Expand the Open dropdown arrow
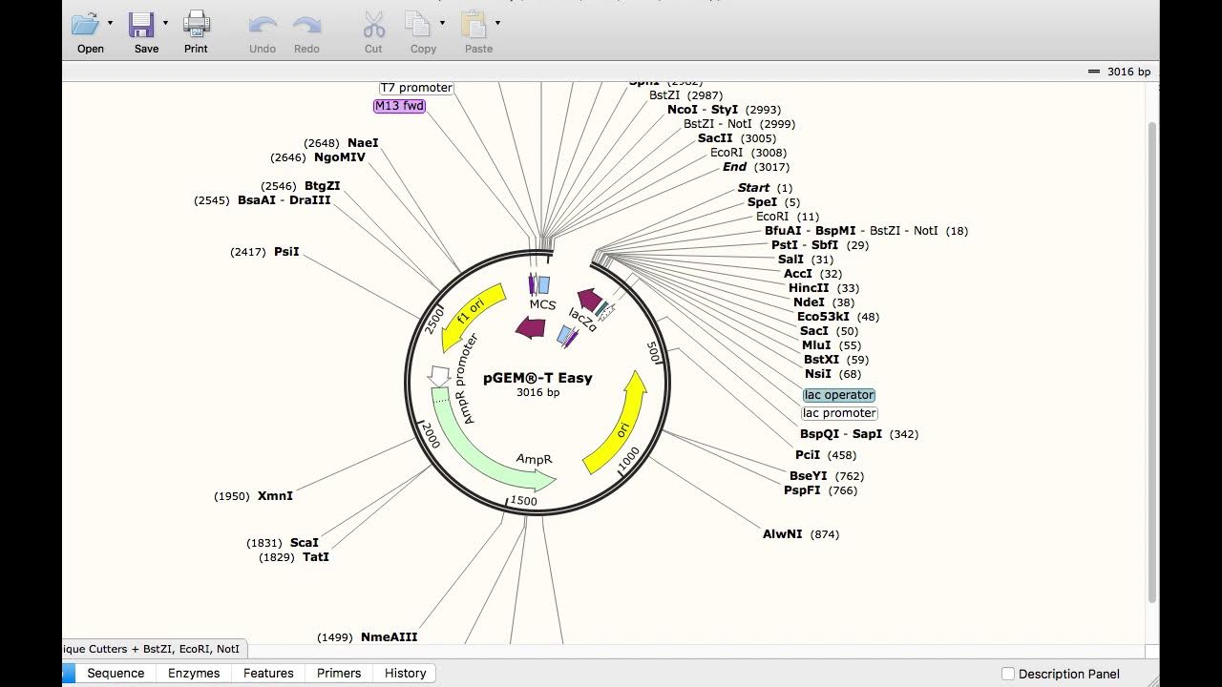The image size is (1222, 687). (x=111, y=23)
